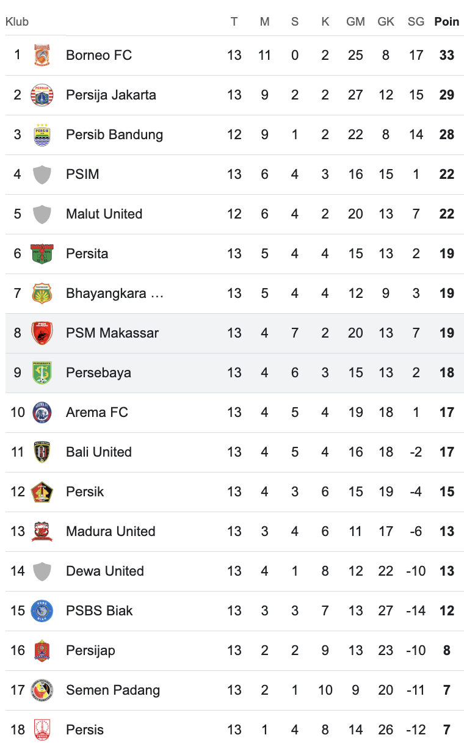
Task: Click the Poin column header
Action: [446, 21]
